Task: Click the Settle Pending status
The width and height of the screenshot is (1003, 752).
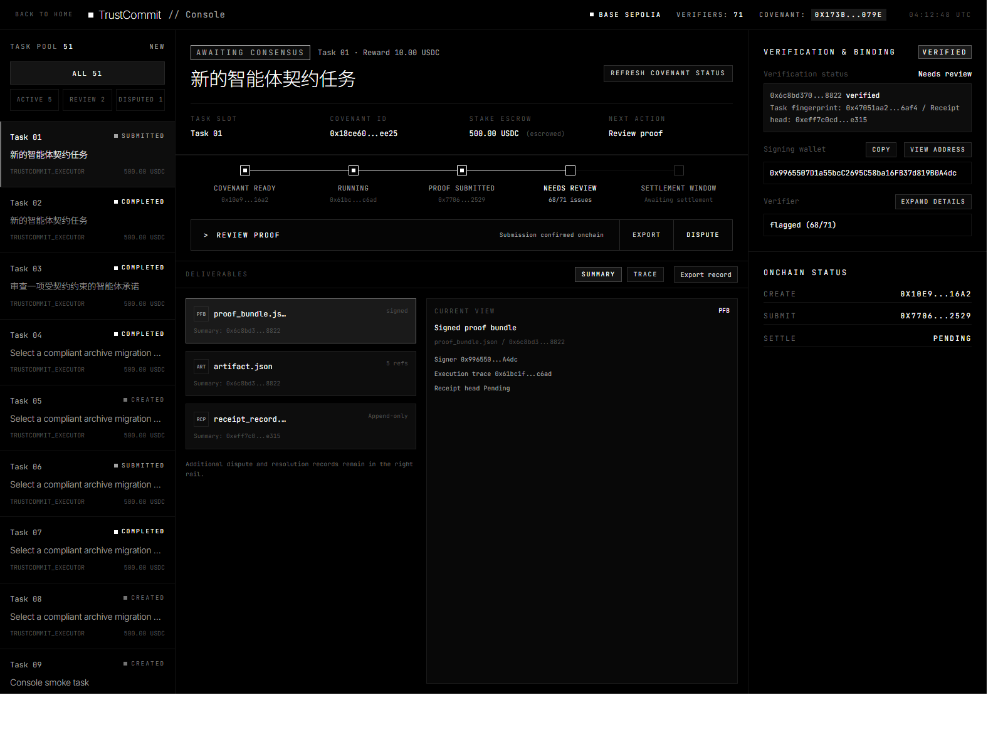Action: [952, 338]
